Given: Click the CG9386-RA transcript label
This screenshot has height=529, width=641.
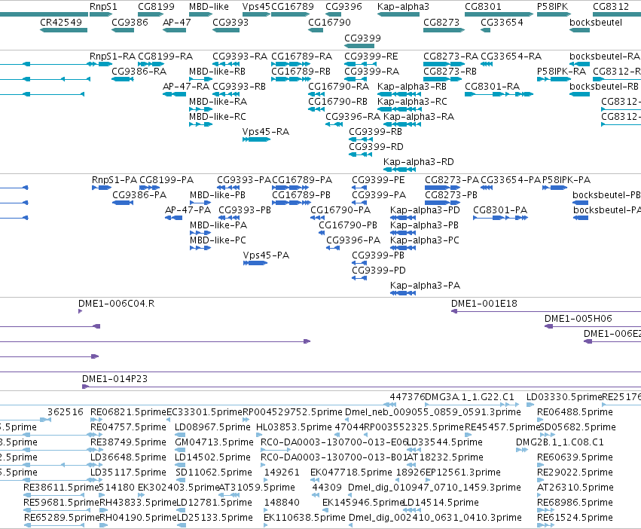Looking at the screenshot, I should pos(139,71).
